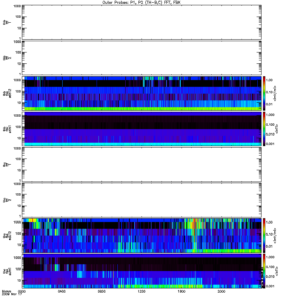Click the 'thb fff 2' y-axis title
The height and width of the screenshot is (302, 283).
click(7, 58)
